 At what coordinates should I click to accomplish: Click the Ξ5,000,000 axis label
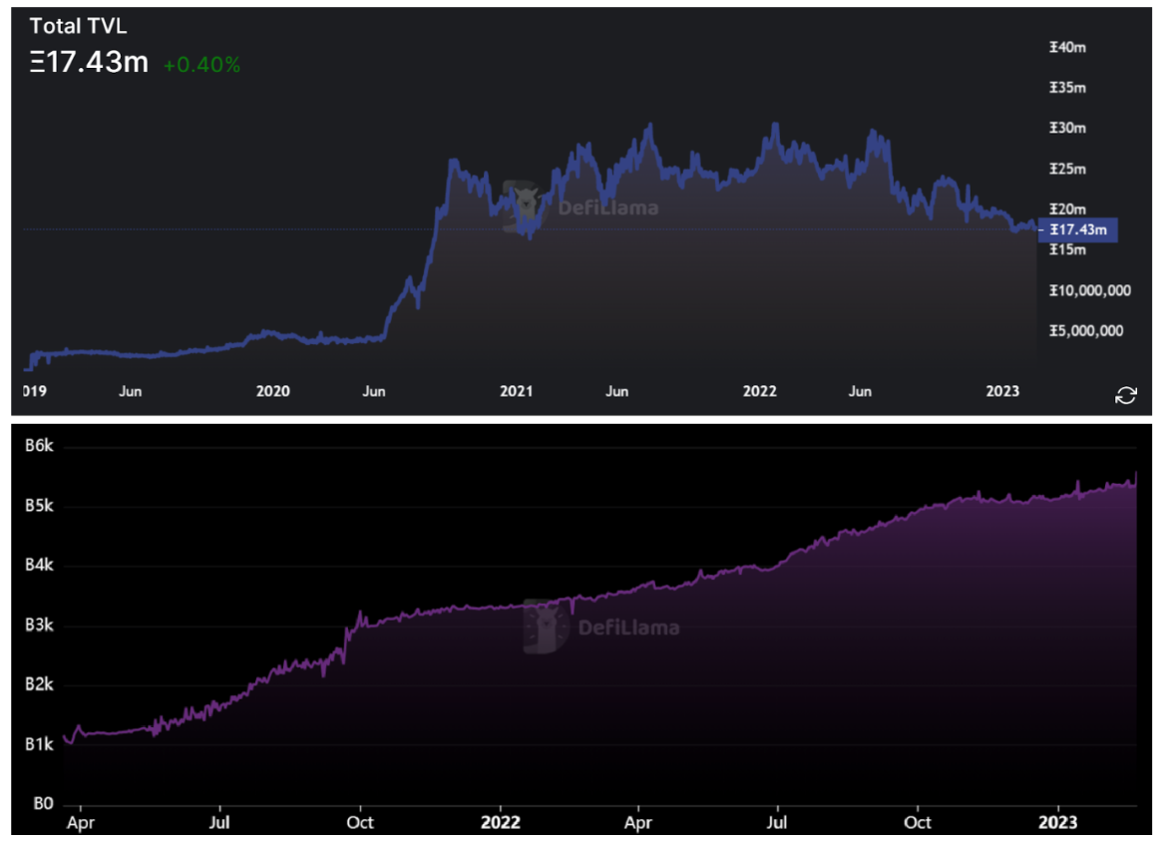(1086, 331)
